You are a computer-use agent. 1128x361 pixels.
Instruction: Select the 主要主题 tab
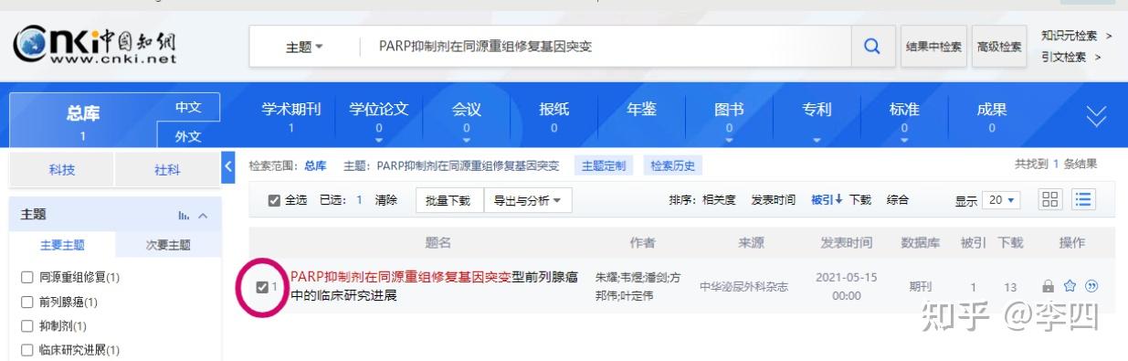pyautogui.click(x=62, y=245)
